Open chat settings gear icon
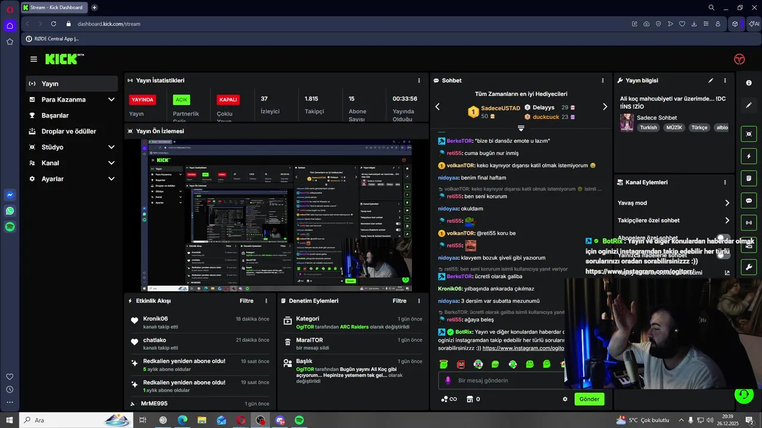The image size is (762, 428). [565, 399]
